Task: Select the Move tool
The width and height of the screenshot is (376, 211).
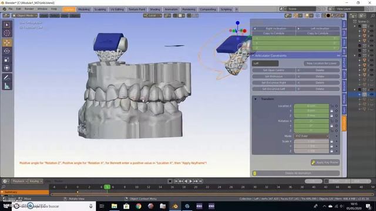Action: 7,43
